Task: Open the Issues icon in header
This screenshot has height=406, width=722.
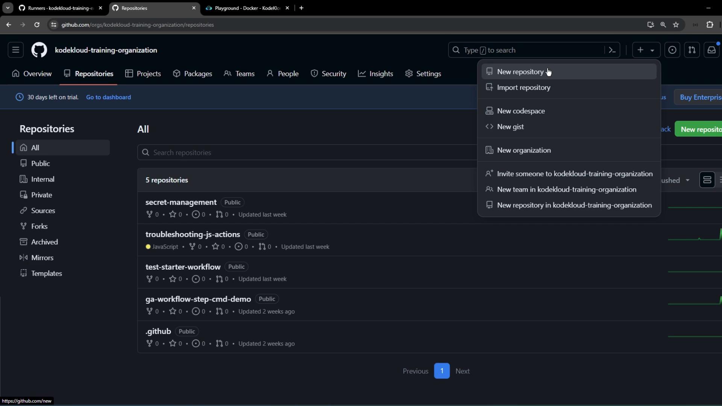Action: (672, 50)
